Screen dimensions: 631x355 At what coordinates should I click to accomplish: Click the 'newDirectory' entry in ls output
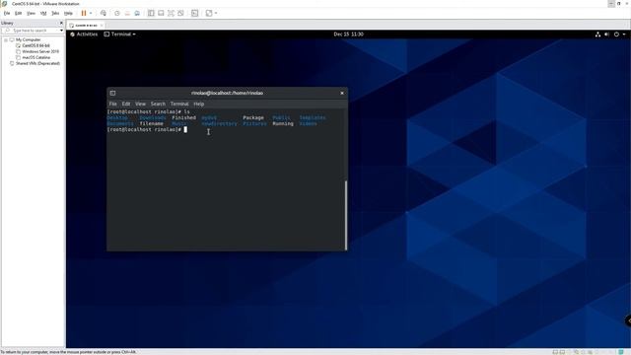click(x=219, y=123)
